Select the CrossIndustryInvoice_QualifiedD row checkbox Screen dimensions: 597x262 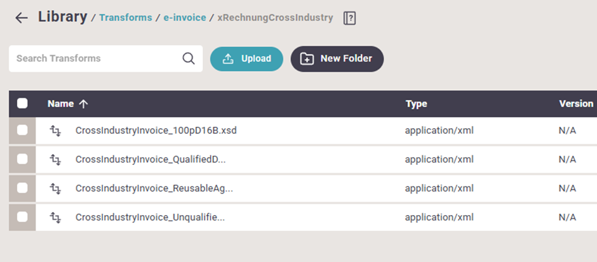point(22,159)
